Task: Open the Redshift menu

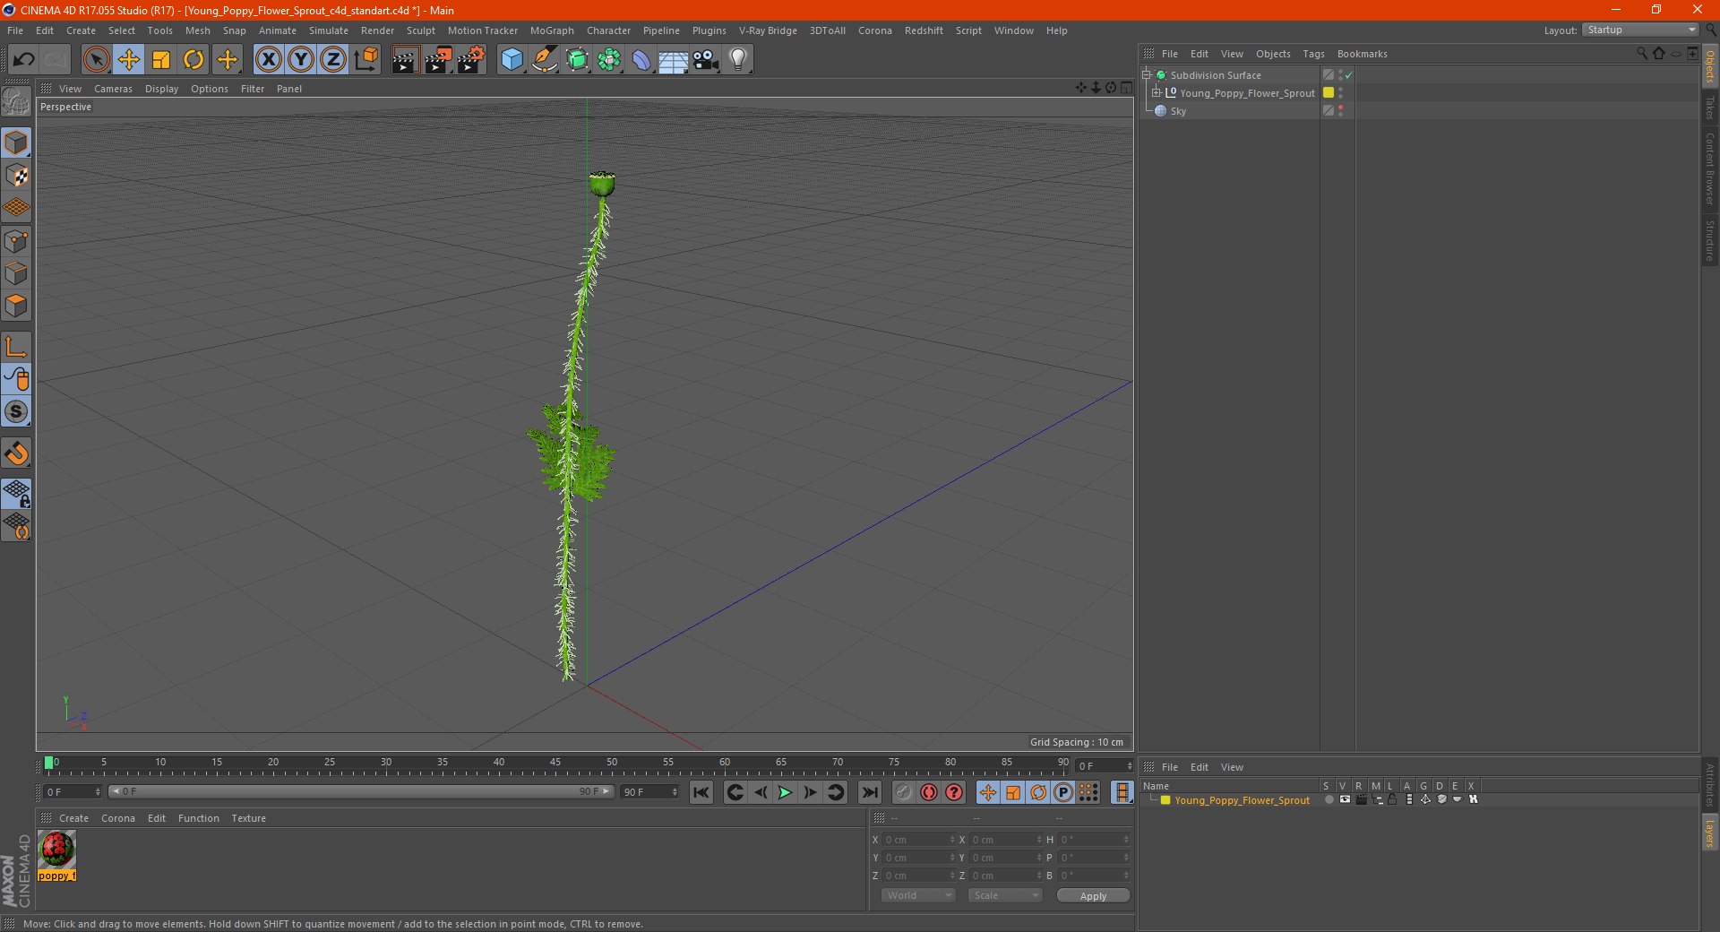Action: click(924, 30)
